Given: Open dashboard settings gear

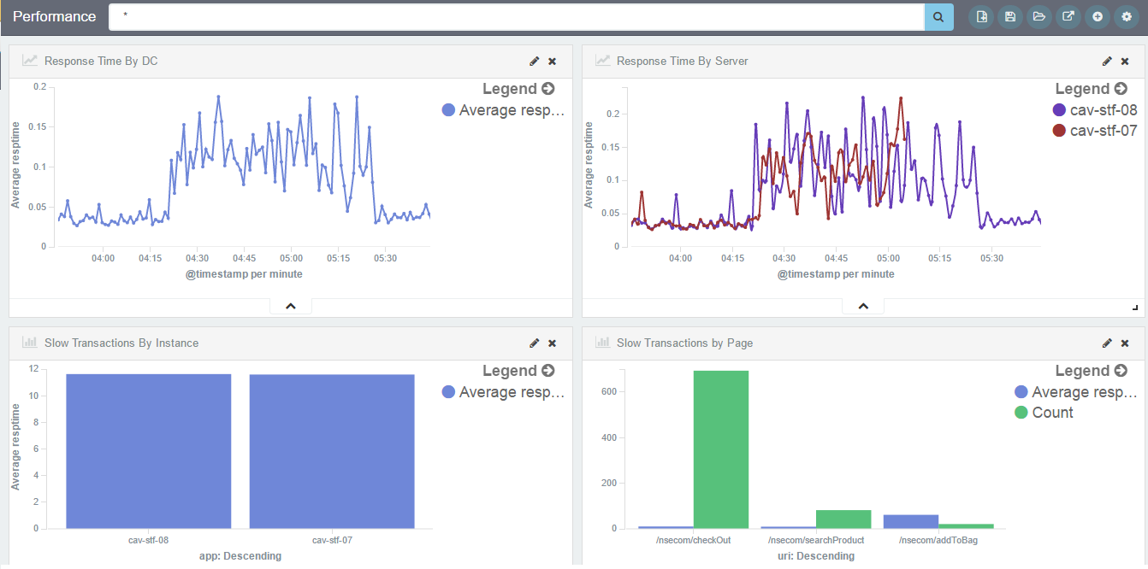Looking at the screenshot, I should (1127, 17).
